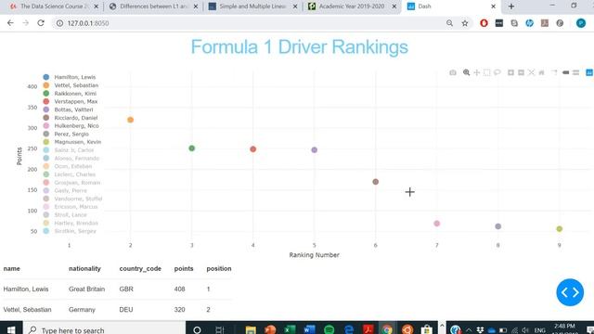
Task: Click the 'country_code' column header
Action: tap(140, 268)
